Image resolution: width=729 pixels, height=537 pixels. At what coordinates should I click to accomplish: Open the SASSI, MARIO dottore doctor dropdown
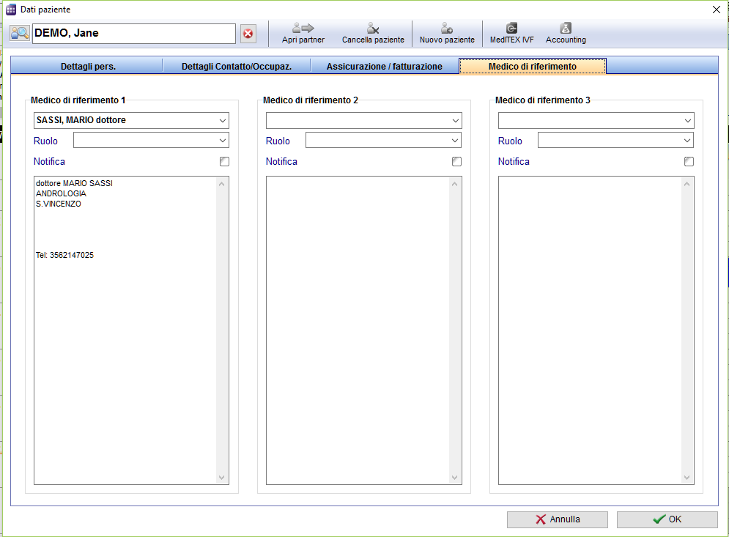pos(223,120)
